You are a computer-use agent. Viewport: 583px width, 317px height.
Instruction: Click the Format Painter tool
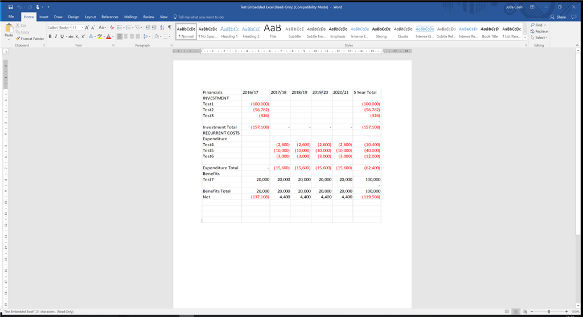pos(30,39)
